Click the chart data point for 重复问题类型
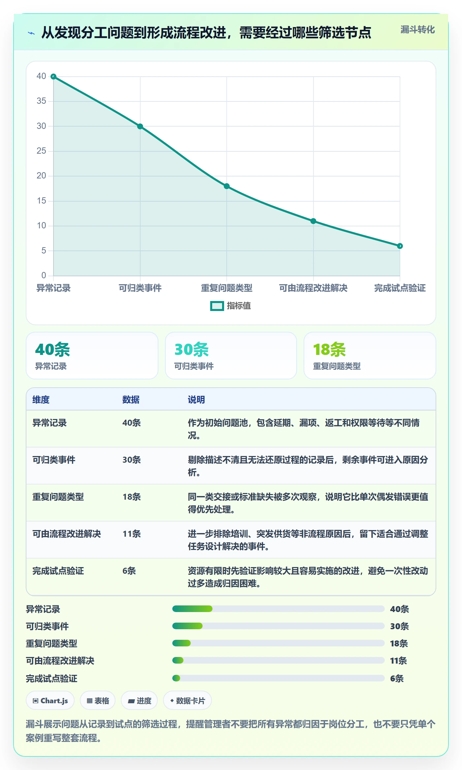 click(227, 186)
